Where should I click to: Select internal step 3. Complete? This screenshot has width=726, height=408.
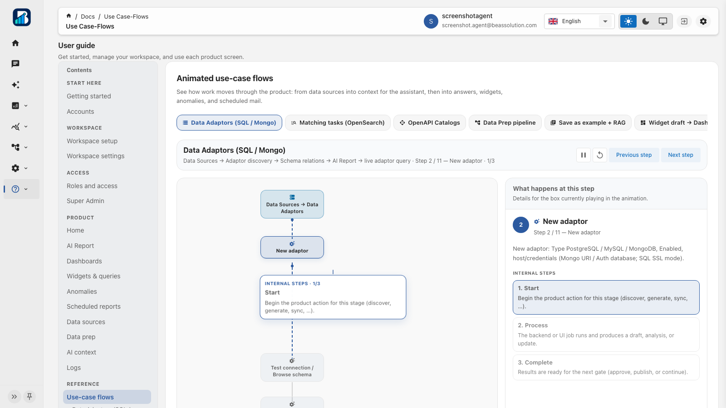606,367
